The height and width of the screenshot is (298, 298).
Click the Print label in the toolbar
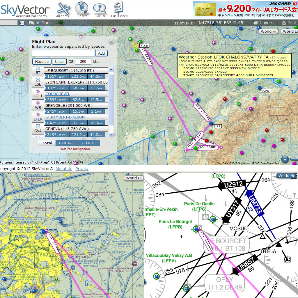292,23
